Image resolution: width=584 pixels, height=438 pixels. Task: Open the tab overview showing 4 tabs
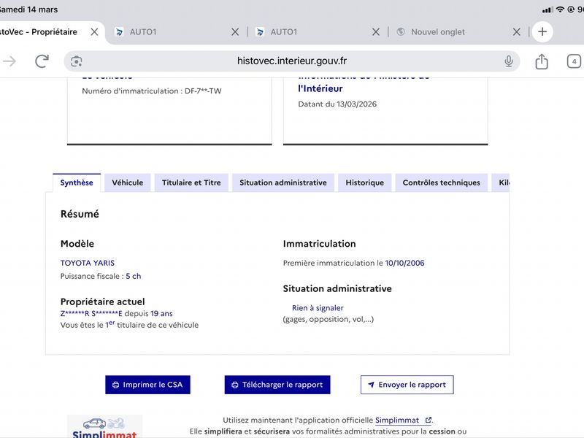tap(574, 61)
